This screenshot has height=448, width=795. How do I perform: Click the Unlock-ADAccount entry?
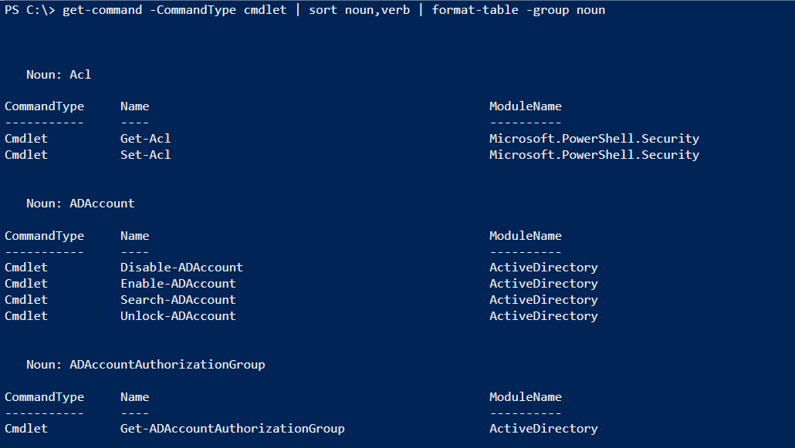tap(178, 315)
